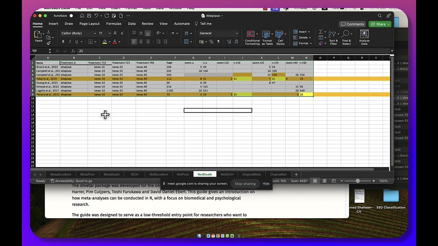
Task: Switch to the Page Layout ribbon tab
Action: tap(89, 24)
